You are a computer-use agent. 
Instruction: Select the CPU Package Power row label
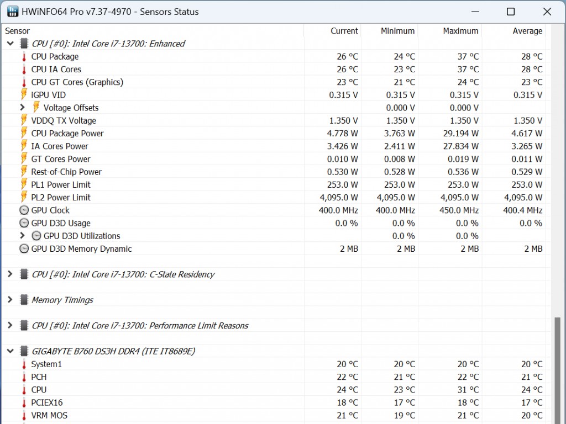pyautogui.click(x=67, y=134)
